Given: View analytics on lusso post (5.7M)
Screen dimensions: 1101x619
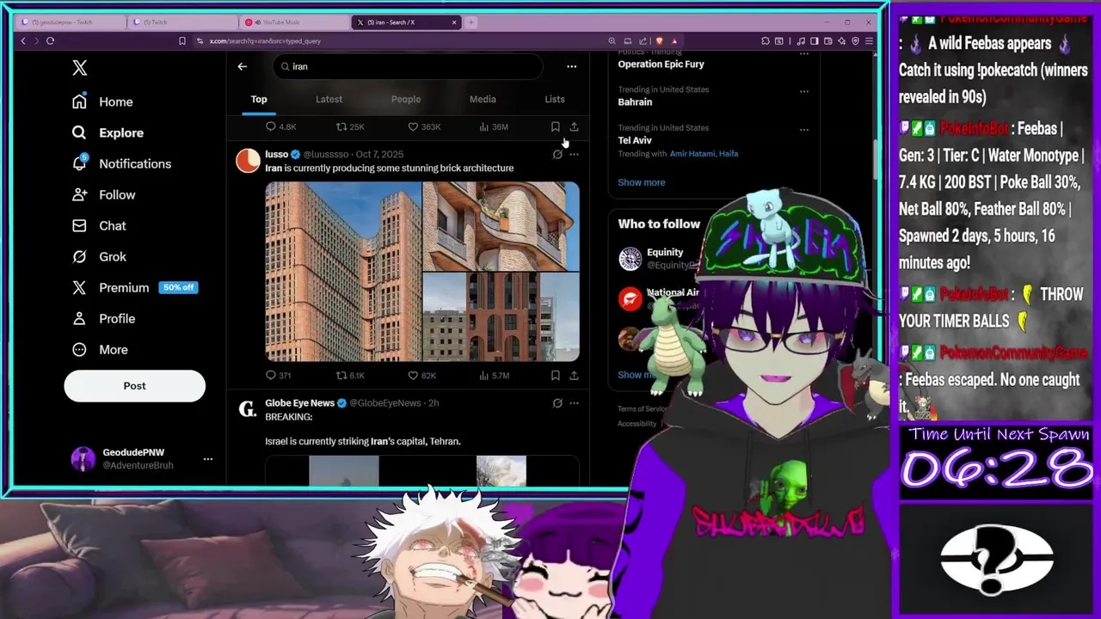Looking at the screenshot, I should [x=494, y=376].
